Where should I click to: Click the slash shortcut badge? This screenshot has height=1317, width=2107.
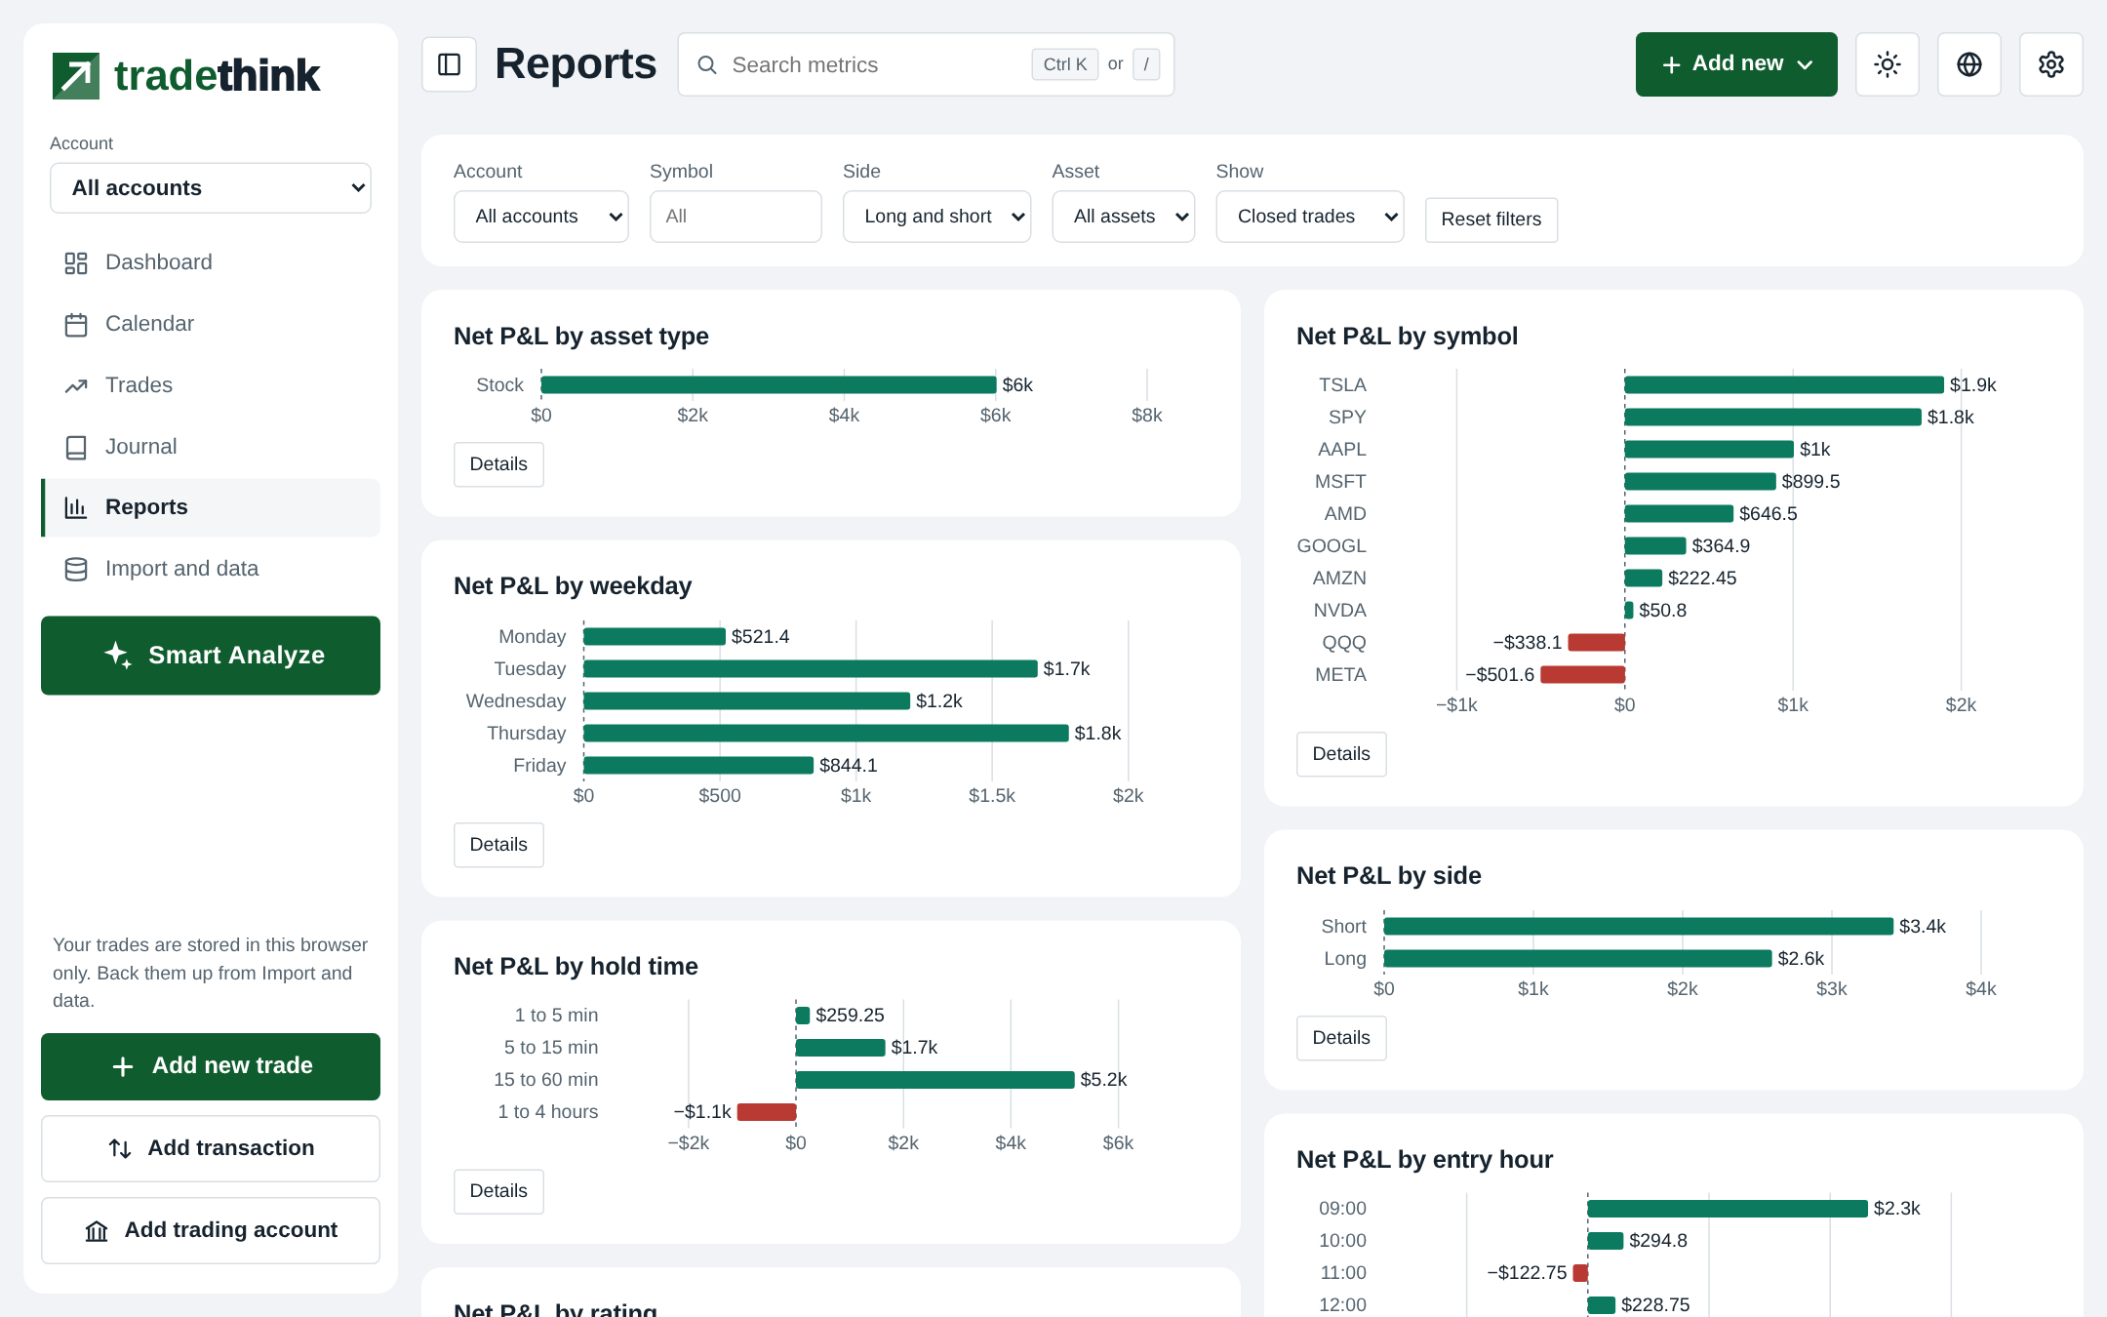(1146, 64)
